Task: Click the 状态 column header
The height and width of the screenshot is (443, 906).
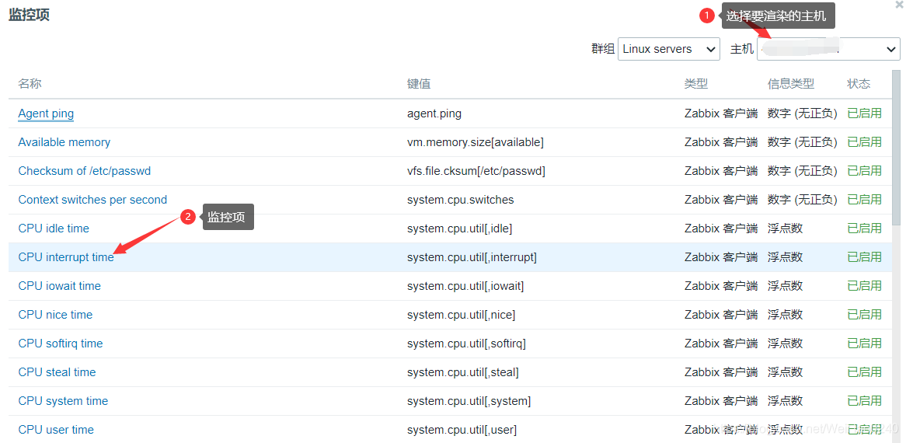Action: point(859,84)
